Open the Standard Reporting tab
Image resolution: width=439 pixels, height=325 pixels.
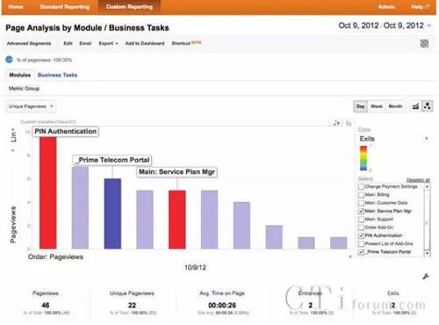(65, 7)
